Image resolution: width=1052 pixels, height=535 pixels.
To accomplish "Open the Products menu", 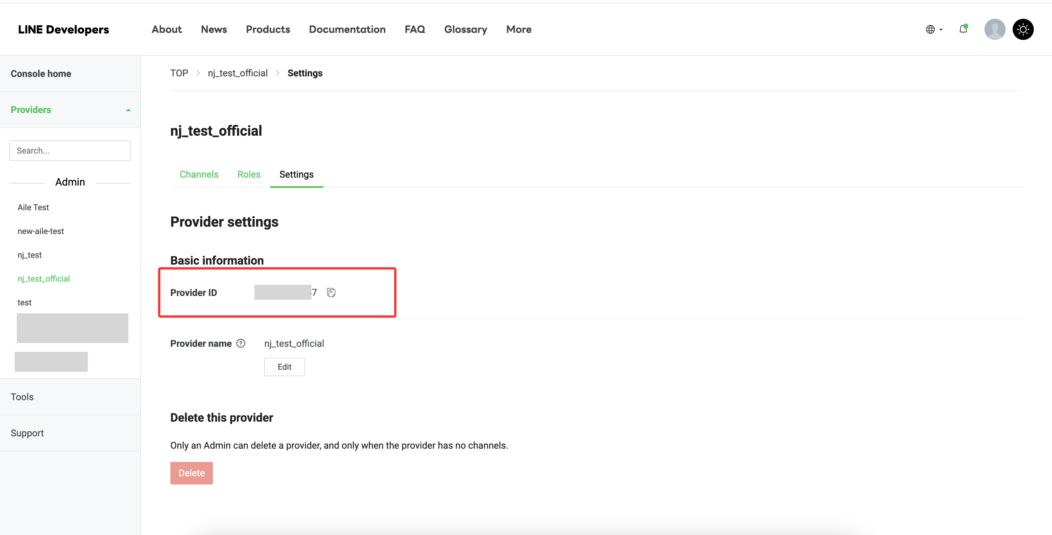I will pyautogui.click(x=268, y=29).
